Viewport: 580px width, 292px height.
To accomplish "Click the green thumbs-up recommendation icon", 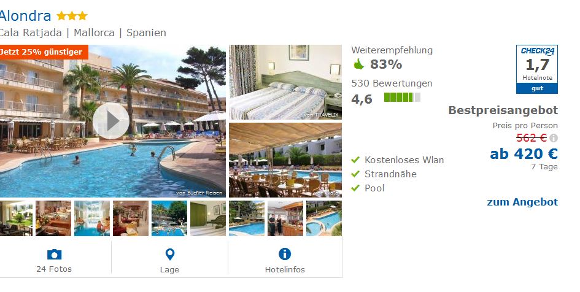I will (358, 64).
